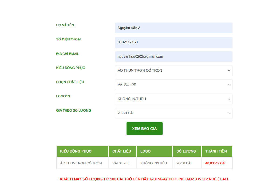Select the Thành tiền table column header
Viewport: 270px width, 189px height.
217,151
